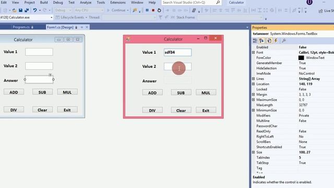This screenshot has height=188, width=334.
Task: Open the document tabs overflow dropdown arrow
Action: coord(247,27)
